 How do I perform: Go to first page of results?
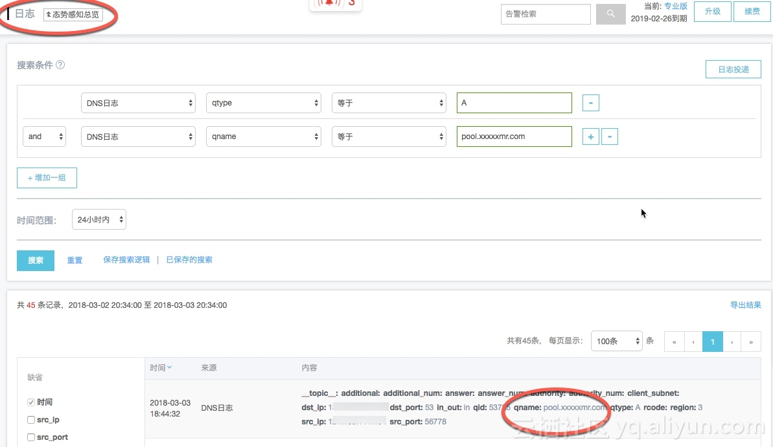click(x=674, y=342)
